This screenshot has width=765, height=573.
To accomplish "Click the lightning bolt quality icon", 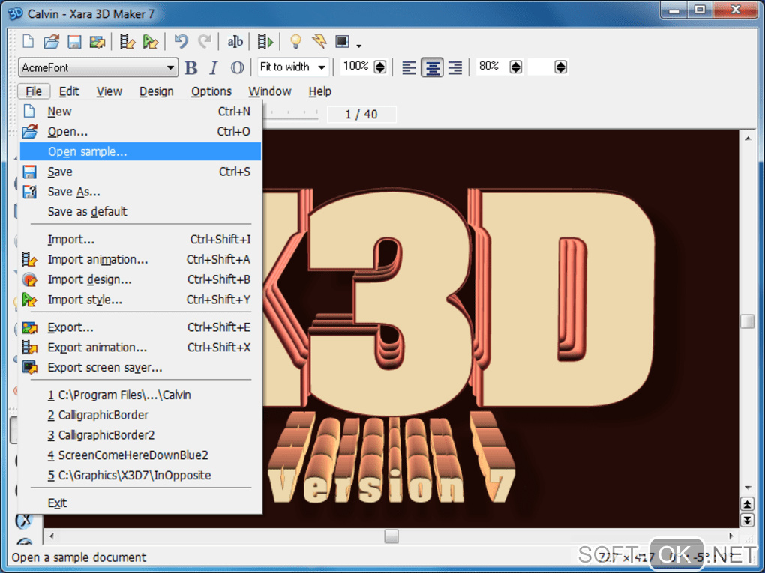I will pos(319,42).
